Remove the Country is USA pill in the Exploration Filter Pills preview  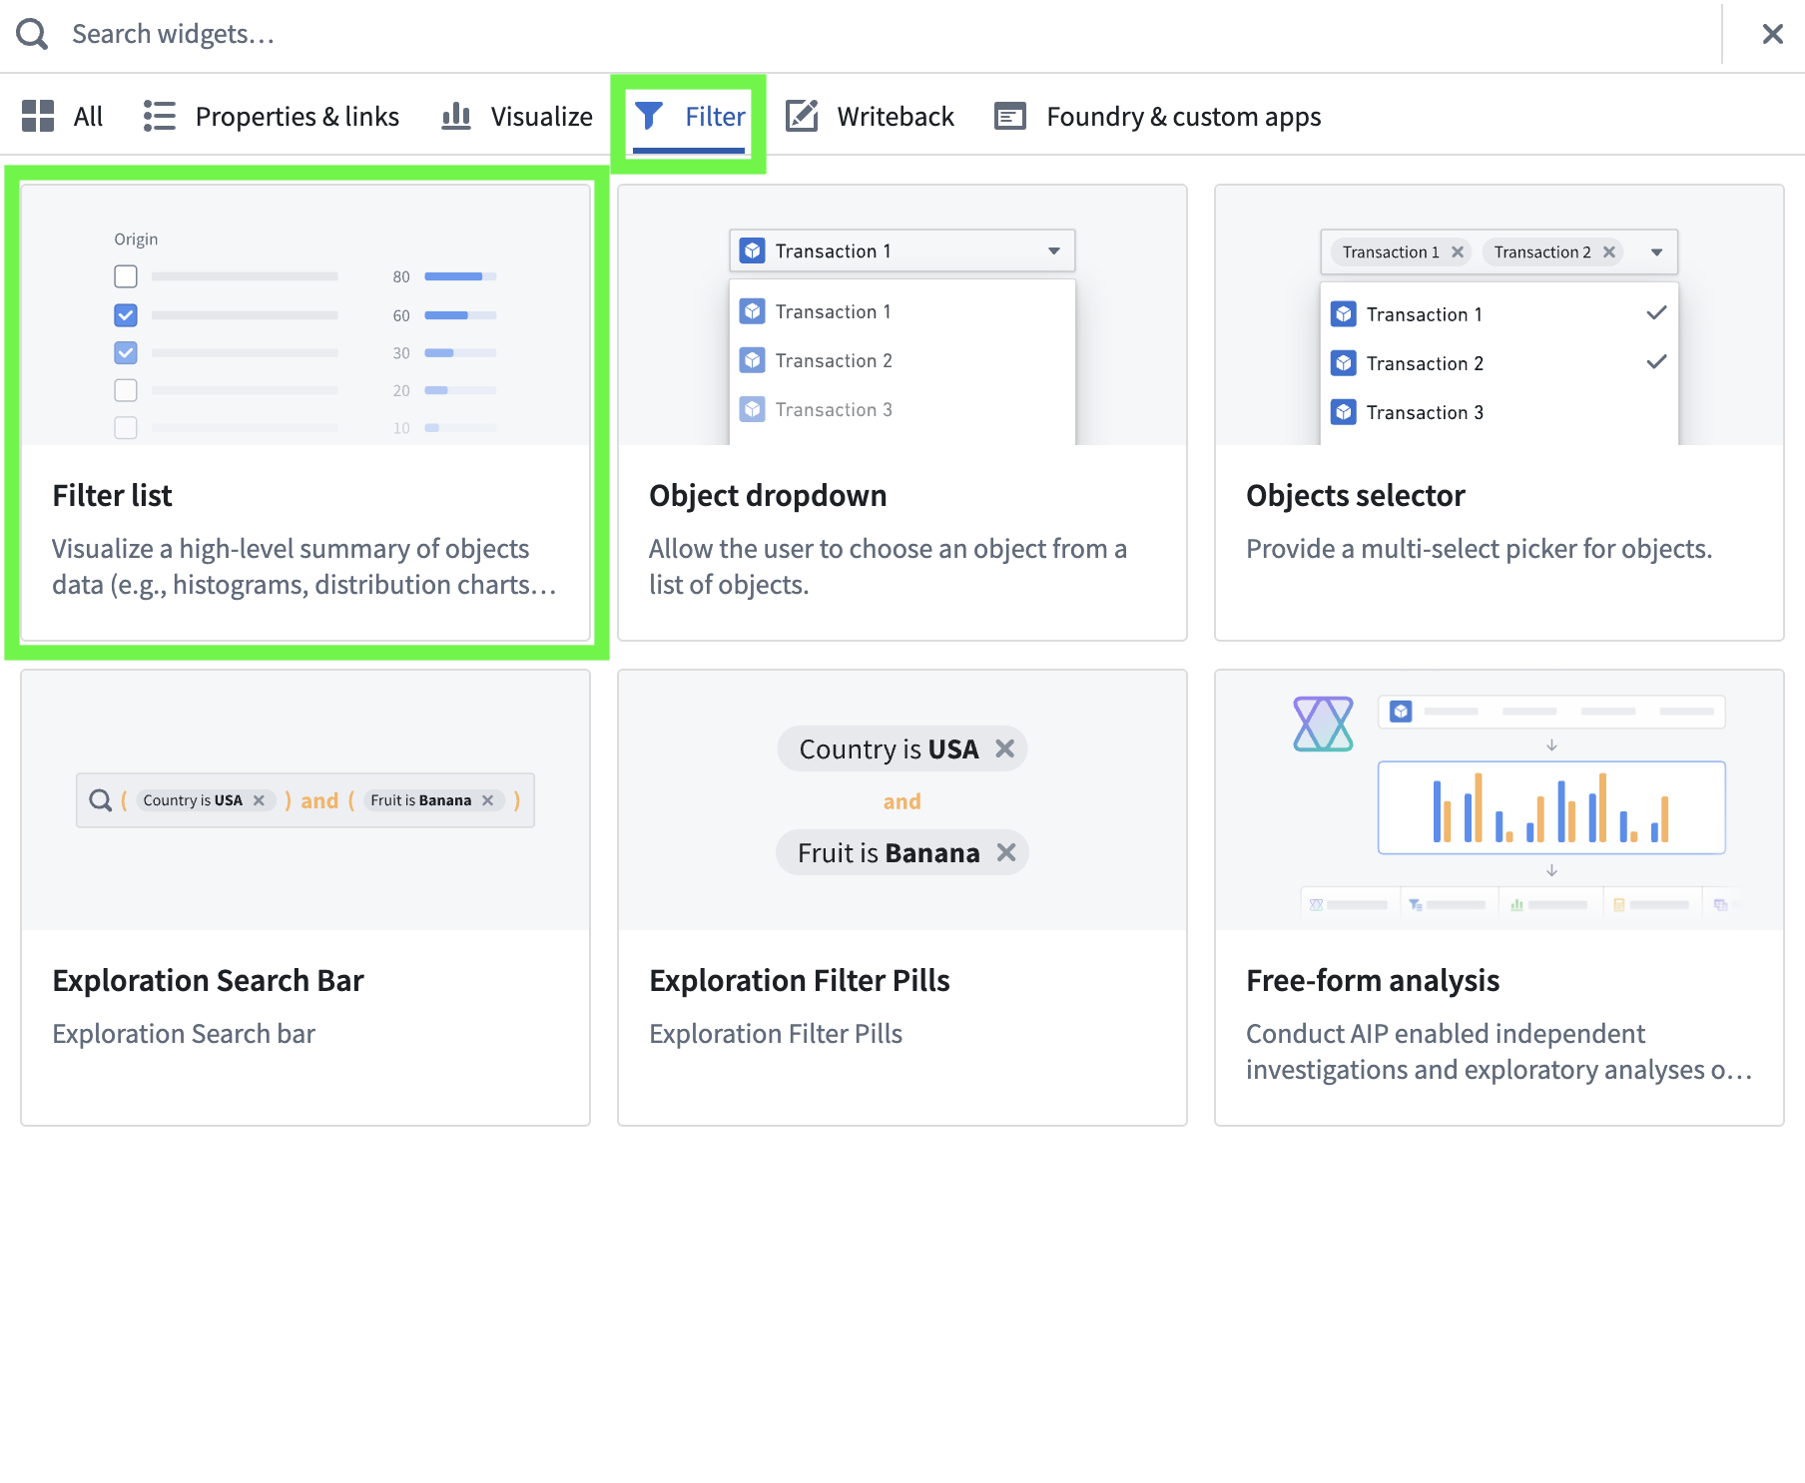pos(1004,748)
